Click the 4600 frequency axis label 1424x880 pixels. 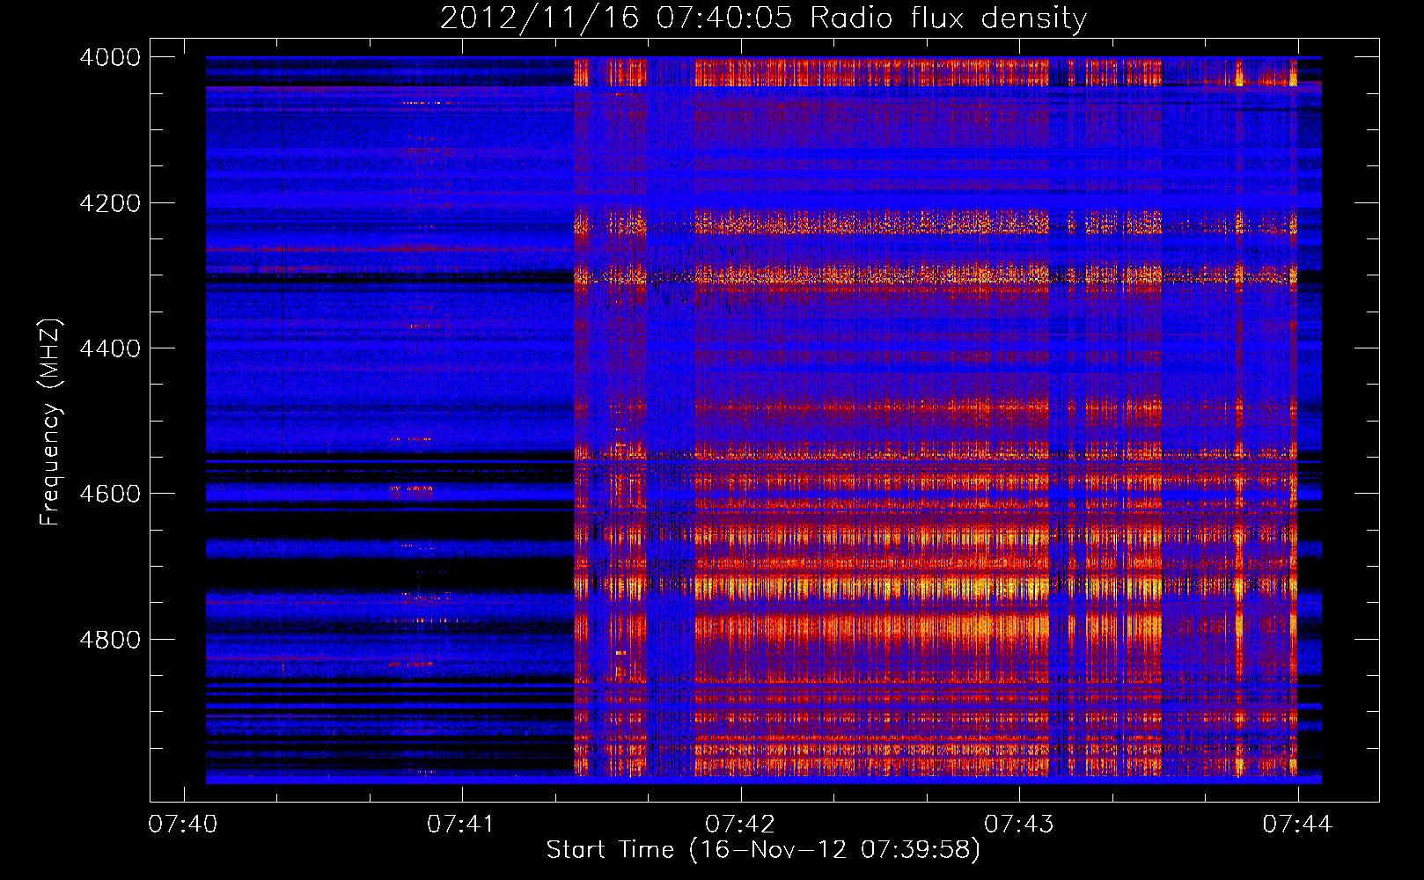110,494
